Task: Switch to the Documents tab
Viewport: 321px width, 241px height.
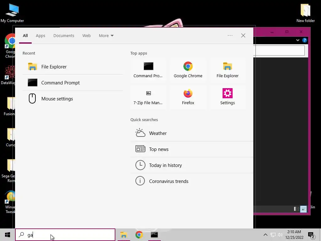Action: pyautogui.click(x=64, y=36)
